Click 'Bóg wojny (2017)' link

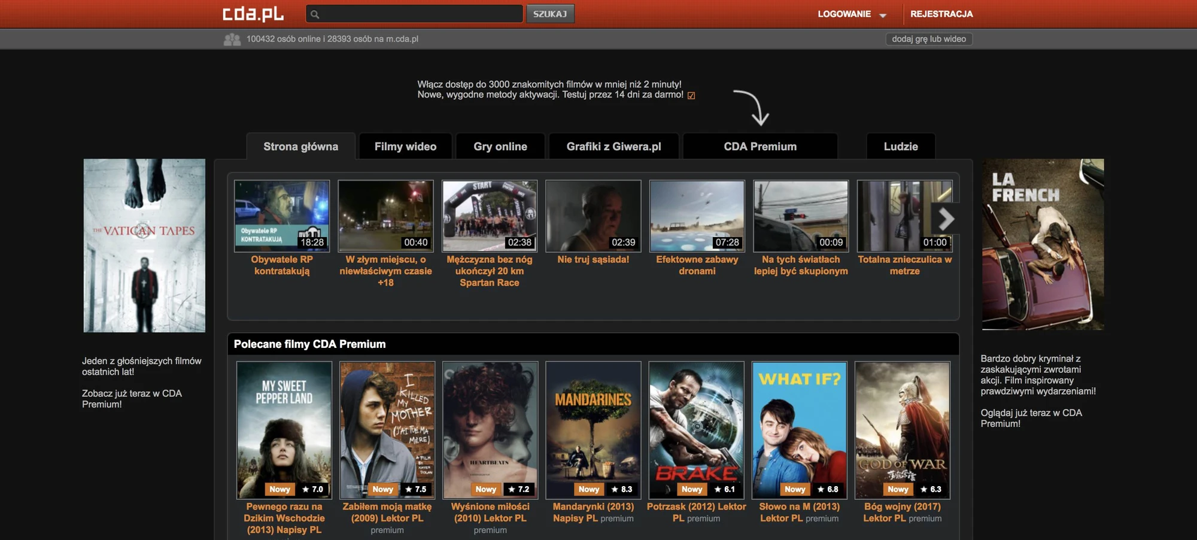point(903,512)
